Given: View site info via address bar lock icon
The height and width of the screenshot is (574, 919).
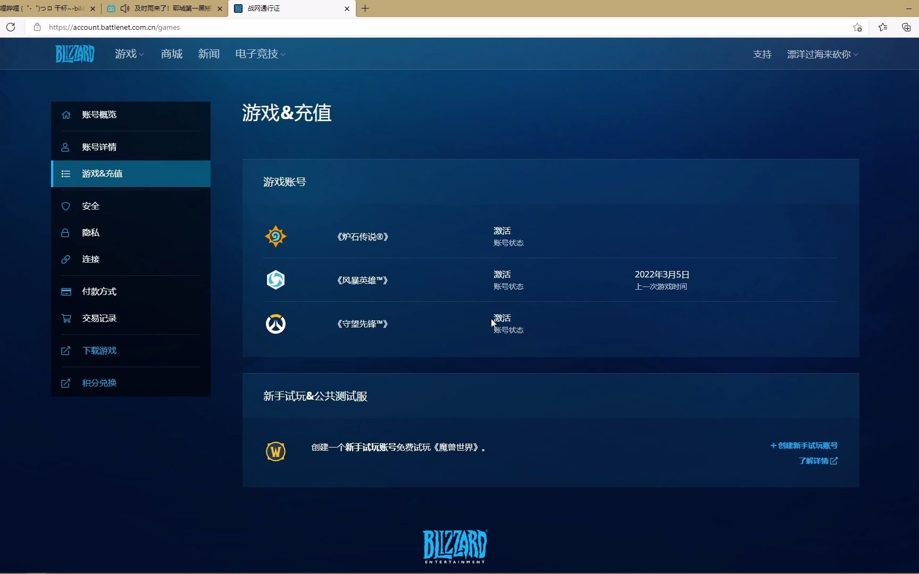Looking at the screenshot, I should tap(37, 27).
